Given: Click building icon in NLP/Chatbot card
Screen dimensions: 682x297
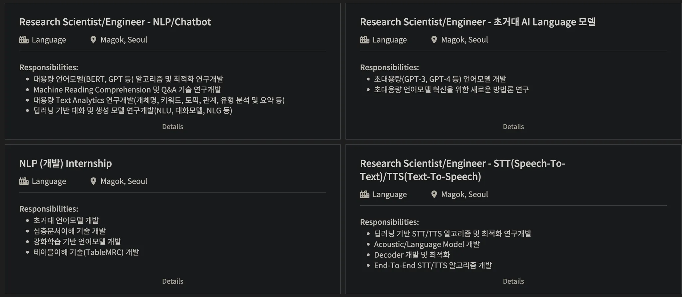Looking at the screenshot, I should click(x=24, y=40).
